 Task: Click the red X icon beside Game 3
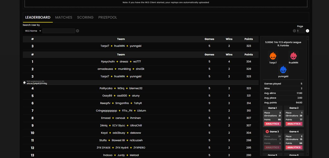[x=267, y=132]
